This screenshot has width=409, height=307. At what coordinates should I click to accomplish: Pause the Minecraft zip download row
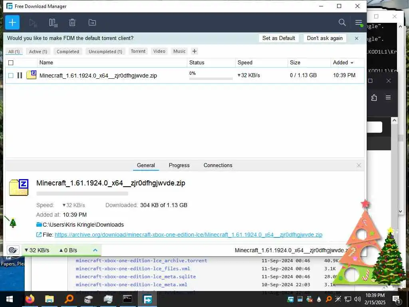20,76
